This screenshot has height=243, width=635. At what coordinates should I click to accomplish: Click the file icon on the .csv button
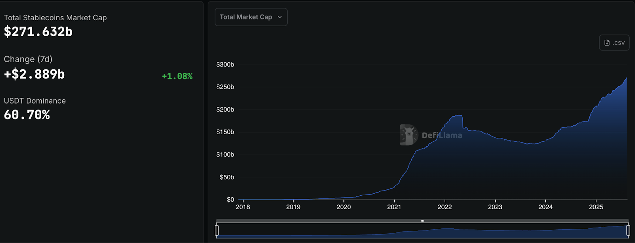pos(607,43)
